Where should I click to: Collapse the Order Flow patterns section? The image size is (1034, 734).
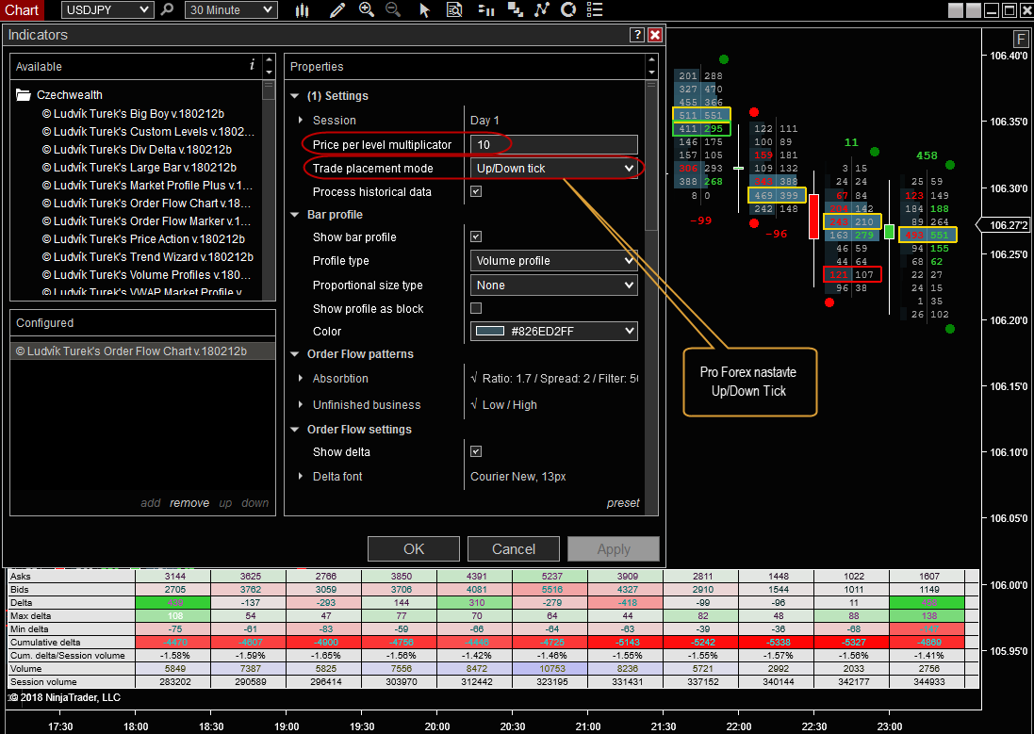pos(295,354)
